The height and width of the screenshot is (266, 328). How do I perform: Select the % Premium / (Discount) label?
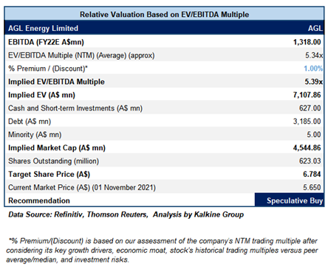tap(48, 69)
